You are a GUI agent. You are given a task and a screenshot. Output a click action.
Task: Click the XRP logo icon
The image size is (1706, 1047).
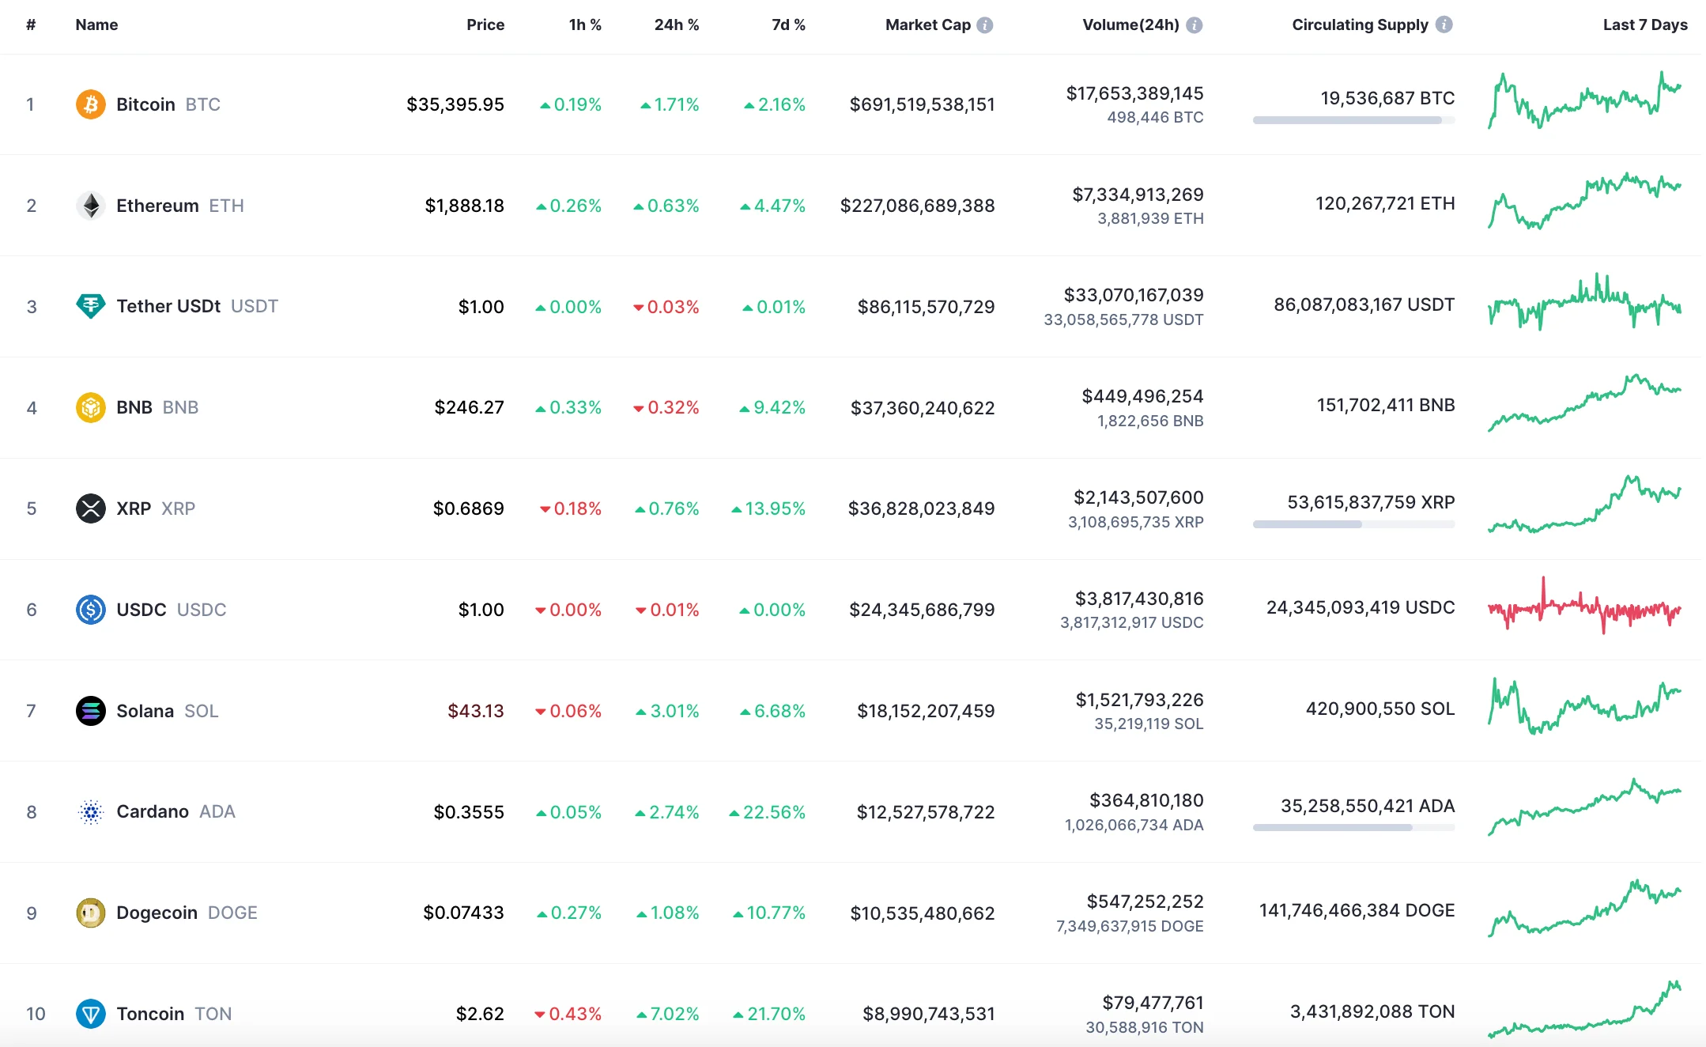(91, 508)
